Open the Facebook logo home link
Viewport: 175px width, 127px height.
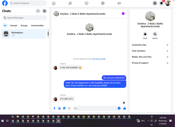tap(5, 3)
